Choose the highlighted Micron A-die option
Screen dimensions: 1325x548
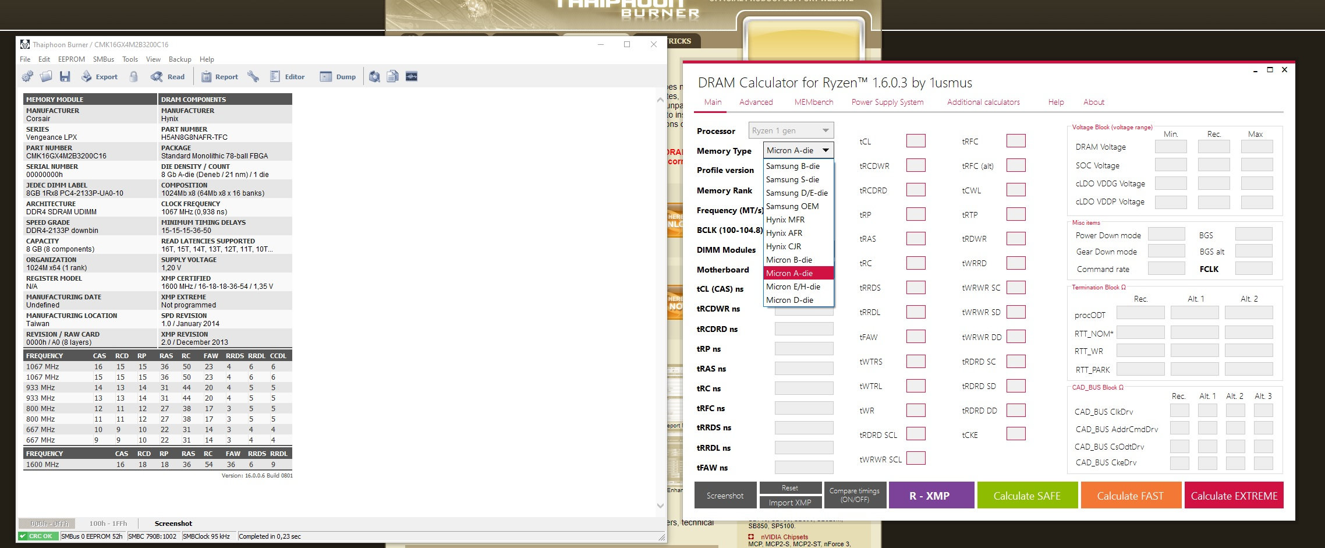798,273
